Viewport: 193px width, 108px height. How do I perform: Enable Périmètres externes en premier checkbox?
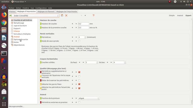(x=79, y=102)
